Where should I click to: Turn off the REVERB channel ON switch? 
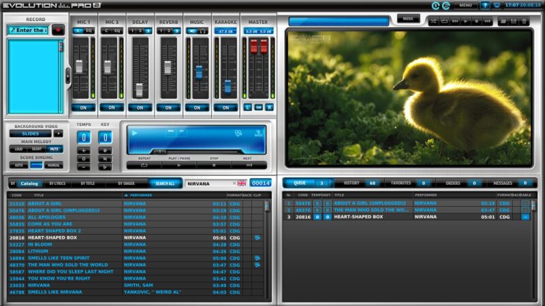(x=168, y=107)
